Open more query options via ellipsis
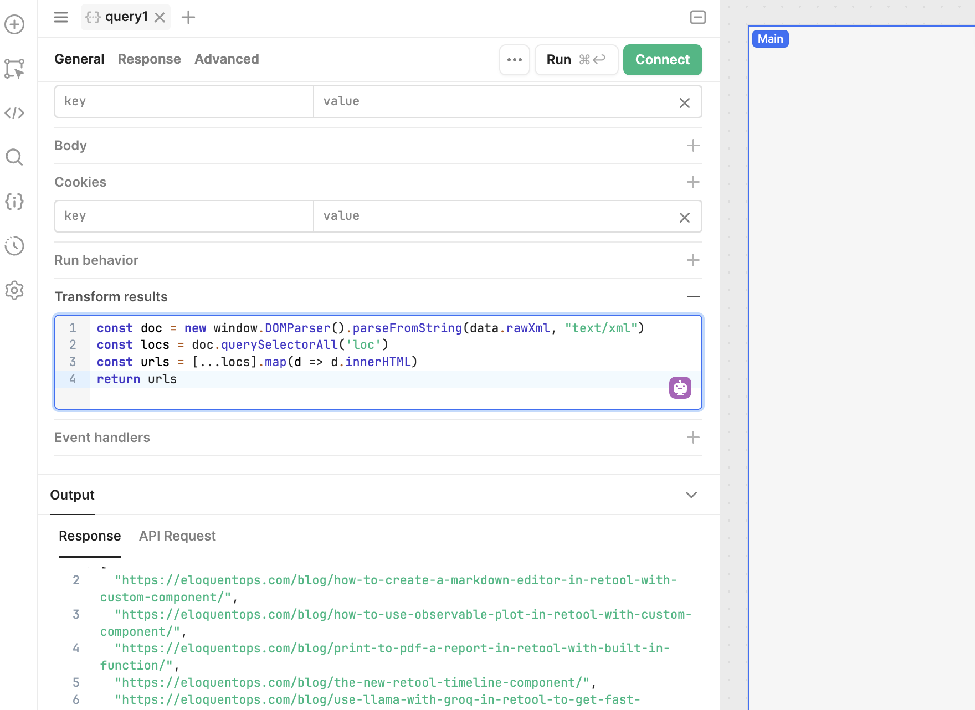The height and width of the screenshot is (710, 975). point(514,60)
